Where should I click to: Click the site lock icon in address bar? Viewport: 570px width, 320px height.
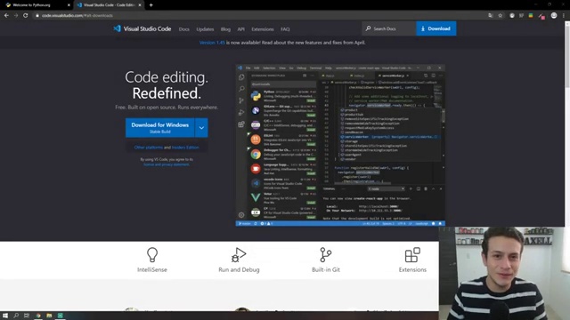[x=37, y=15]
